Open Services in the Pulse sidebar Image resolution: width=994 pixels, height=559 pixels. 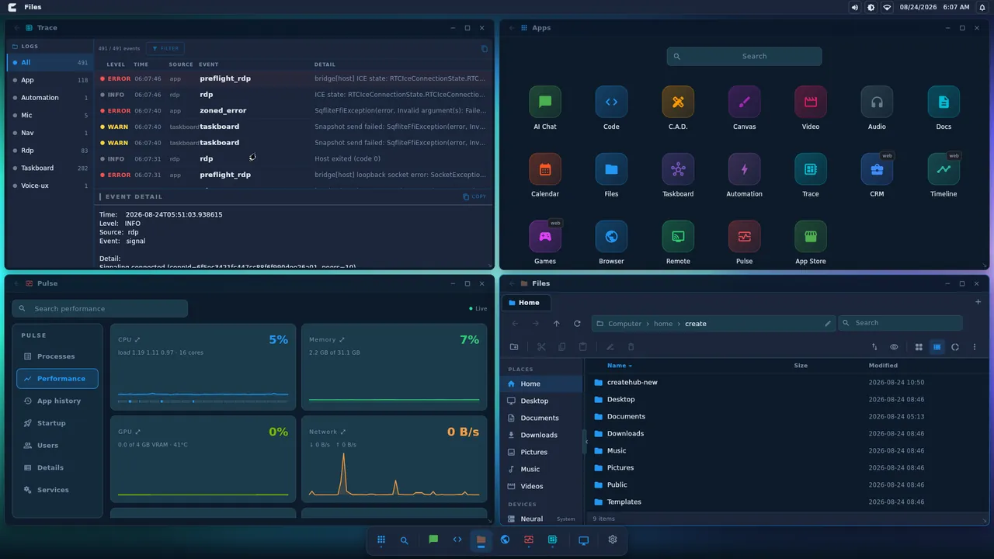point(57,490)
